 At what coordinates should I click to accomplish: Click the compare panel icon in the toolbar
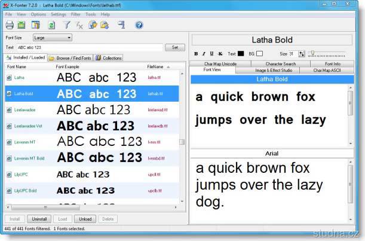click(x=36, y=25)
